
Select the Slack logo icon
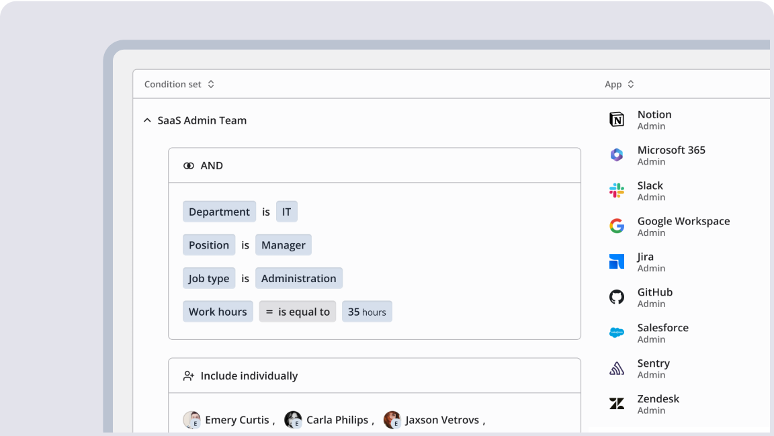[616, 191]
